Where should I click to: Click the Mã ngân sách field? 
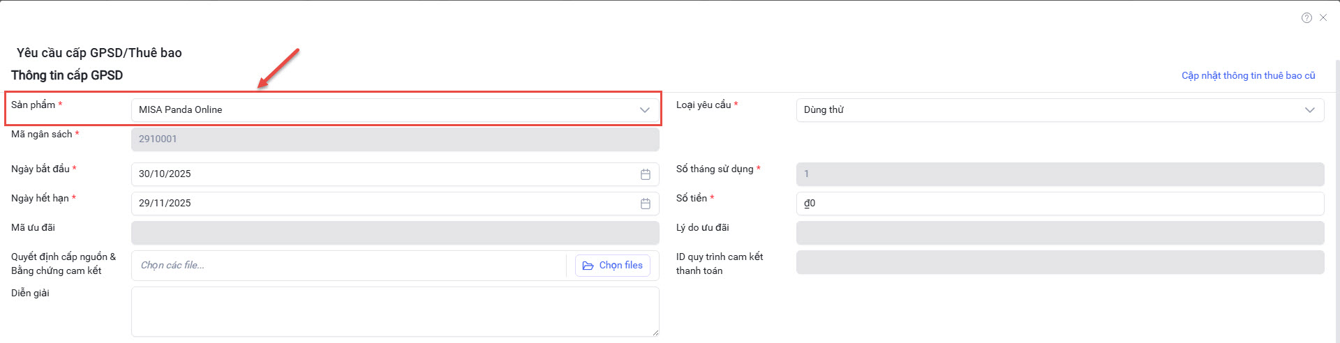coord(395,139)
